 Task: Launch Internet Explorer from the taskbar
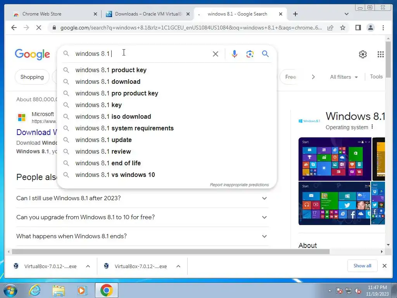35,290
